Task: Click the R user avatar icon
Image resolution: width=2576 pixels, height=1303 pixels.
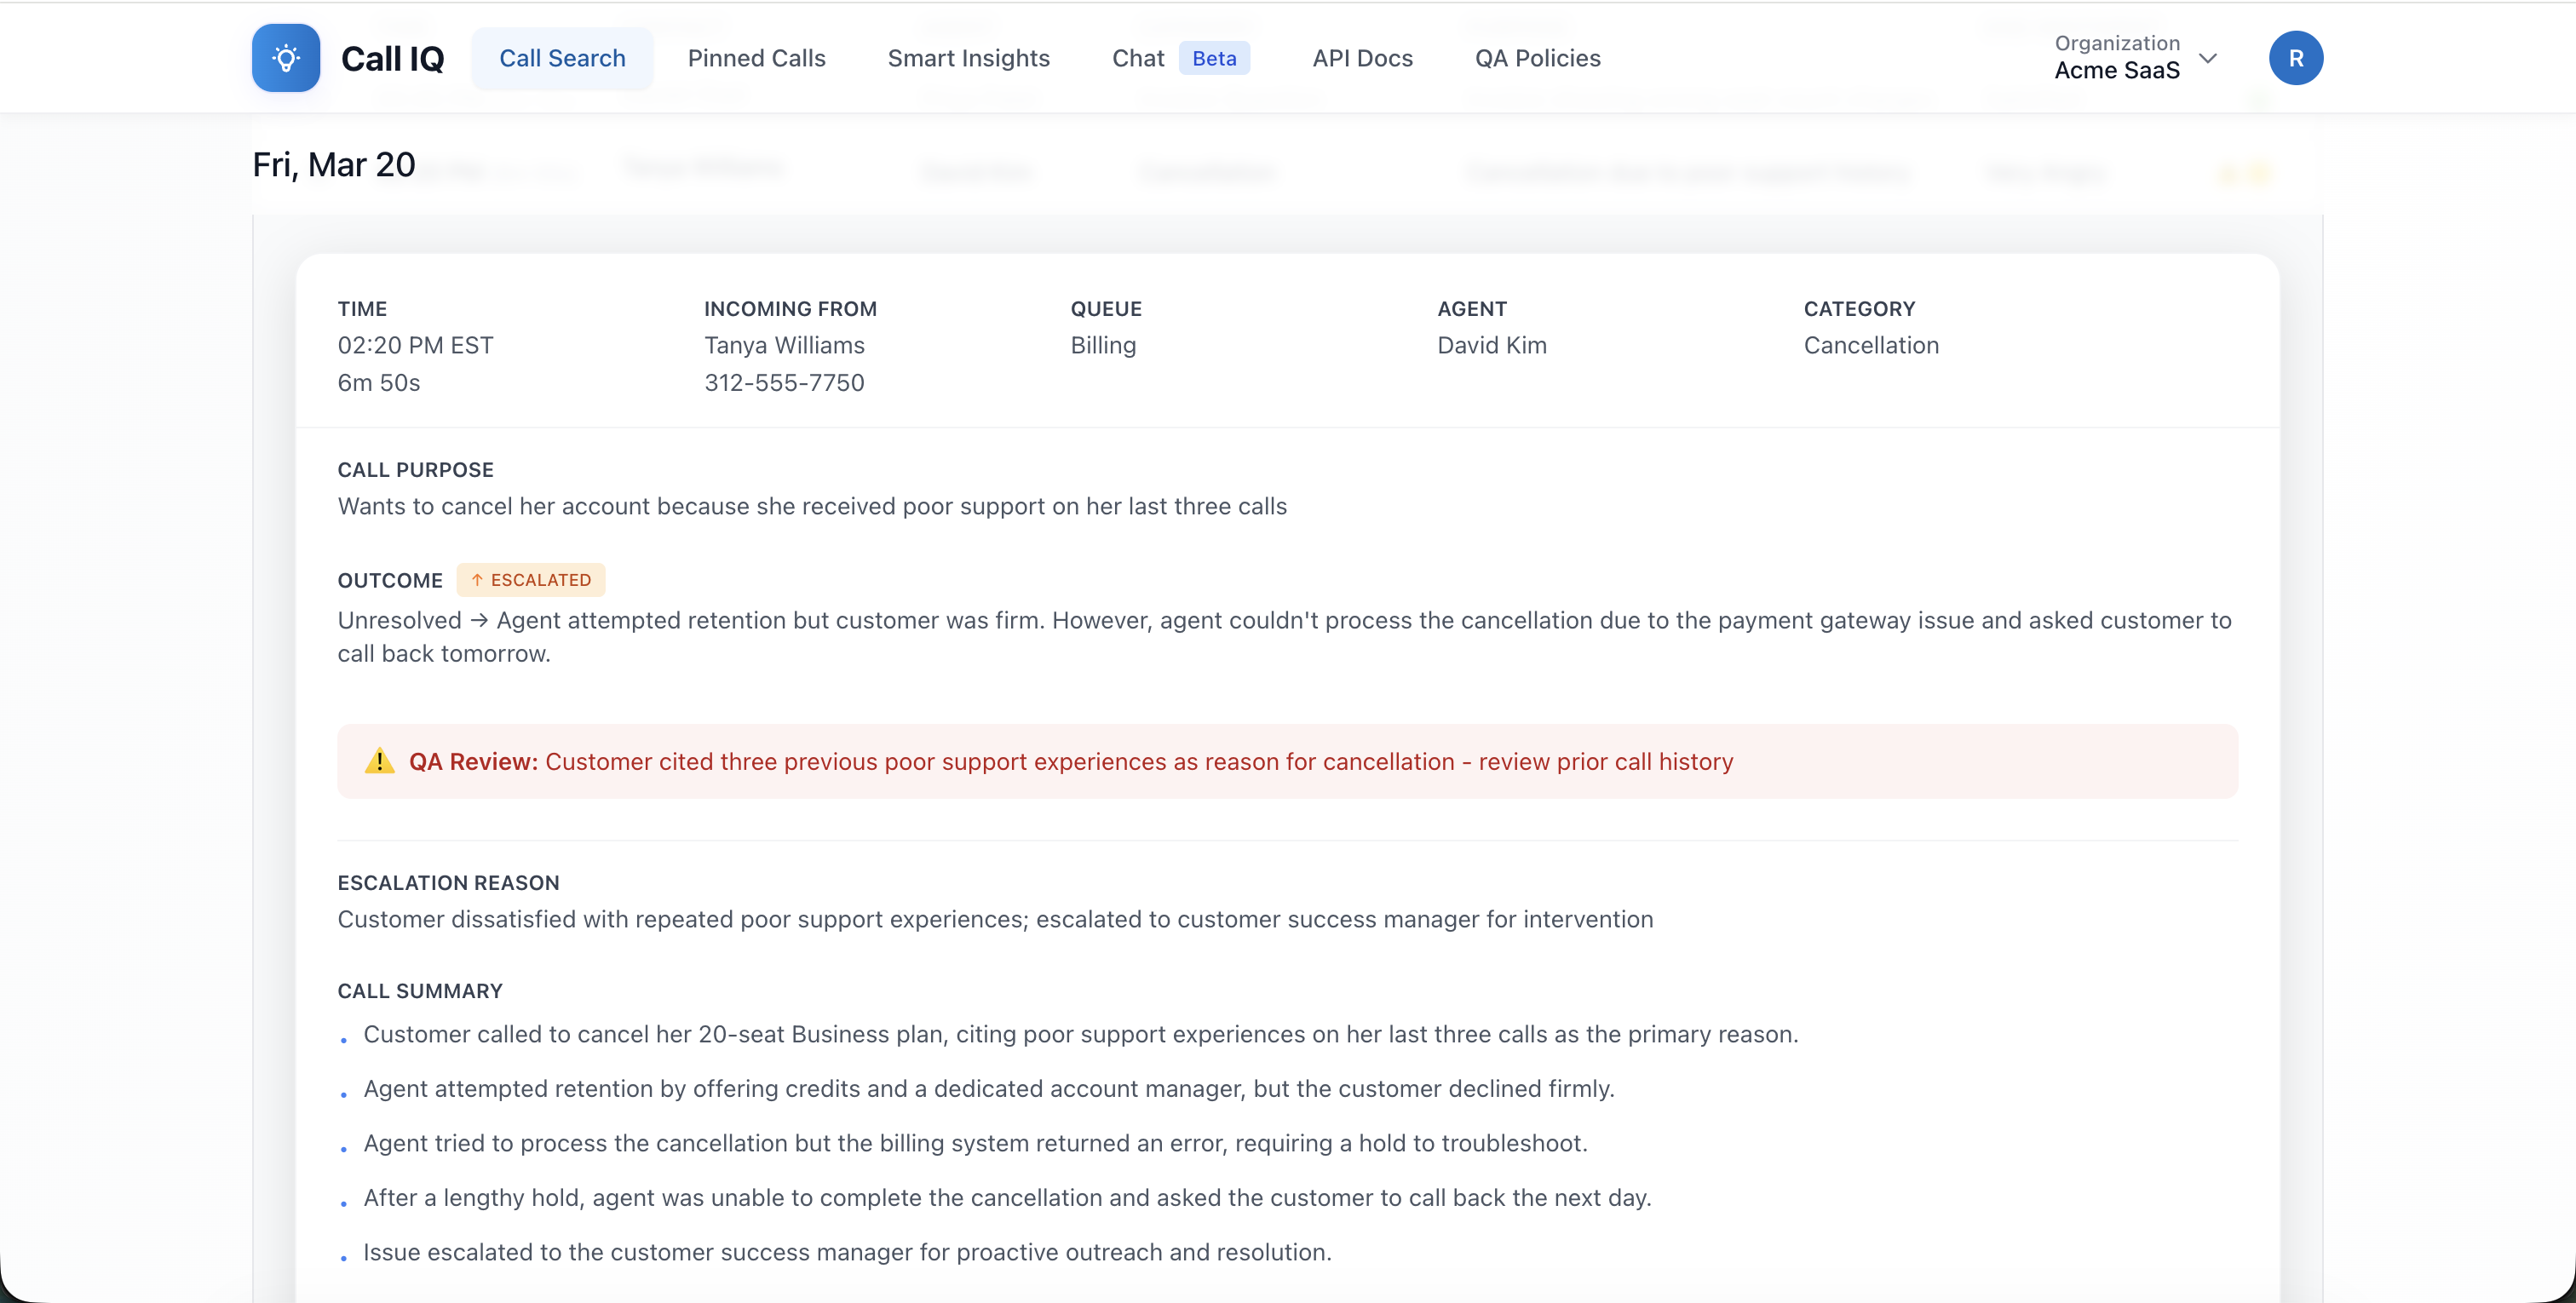Action: tap(2296, 57)
